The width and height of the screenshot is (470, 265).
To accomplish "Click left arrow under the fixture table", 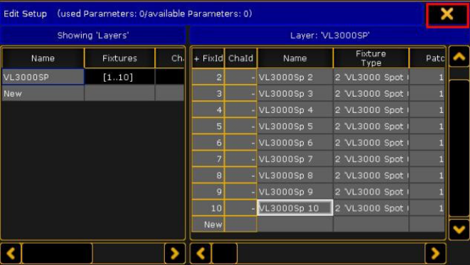I will [201, 254].
